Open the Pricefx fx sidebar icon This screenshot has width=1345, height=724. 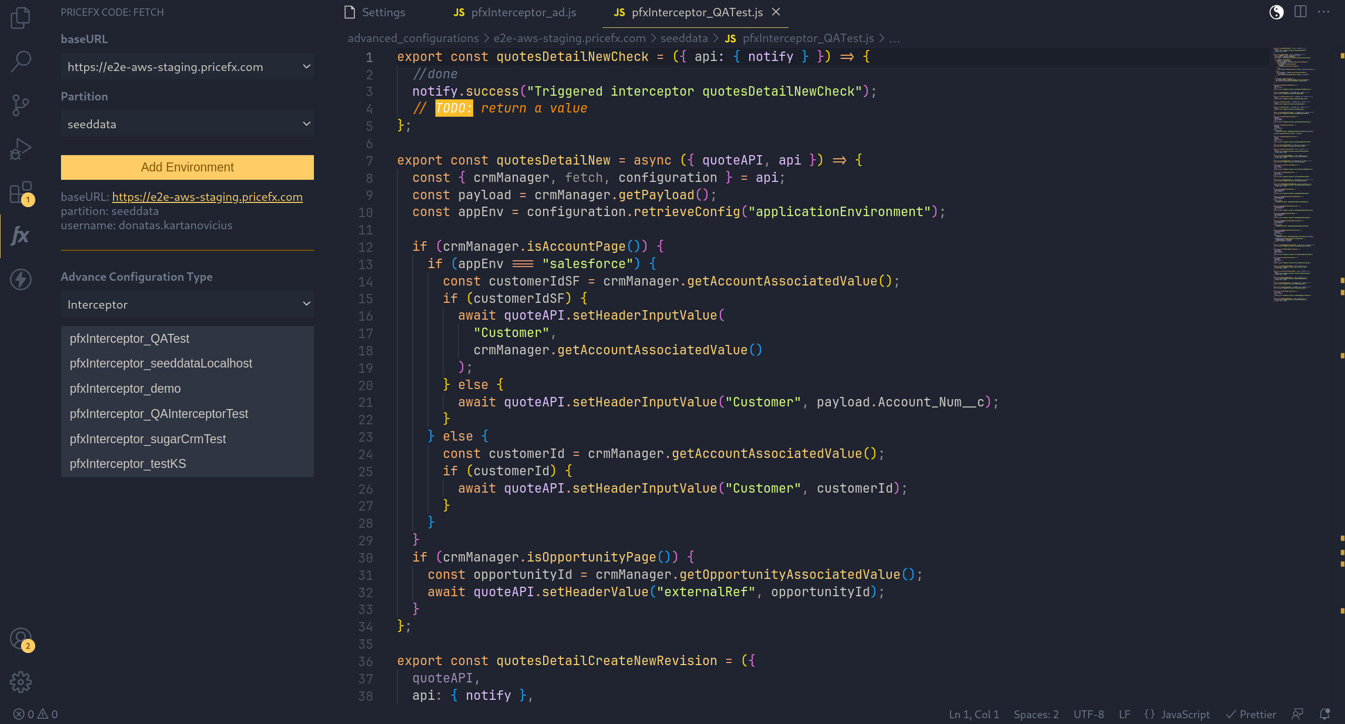tap(20, 236)
